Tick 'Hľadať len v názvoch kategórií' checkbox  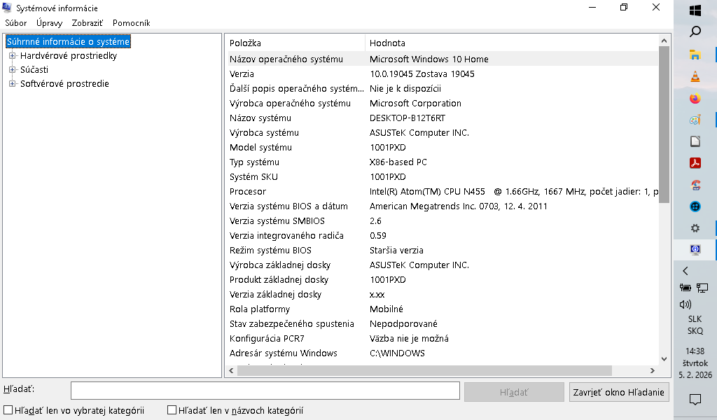tap(172, 411)
